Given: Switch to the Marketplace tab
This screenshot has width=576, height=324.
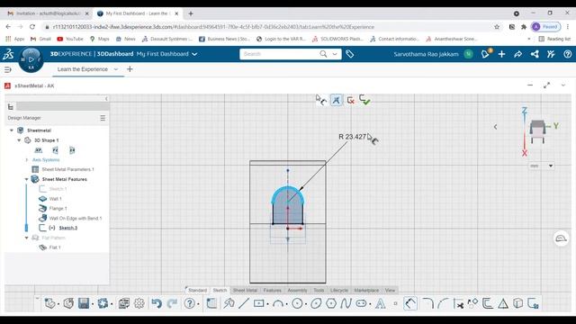Looking at the screenshot, I should point(366,290).
